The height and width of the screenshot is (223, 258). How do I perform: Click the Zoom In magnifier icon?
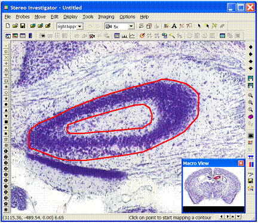[x=250, y=95]
